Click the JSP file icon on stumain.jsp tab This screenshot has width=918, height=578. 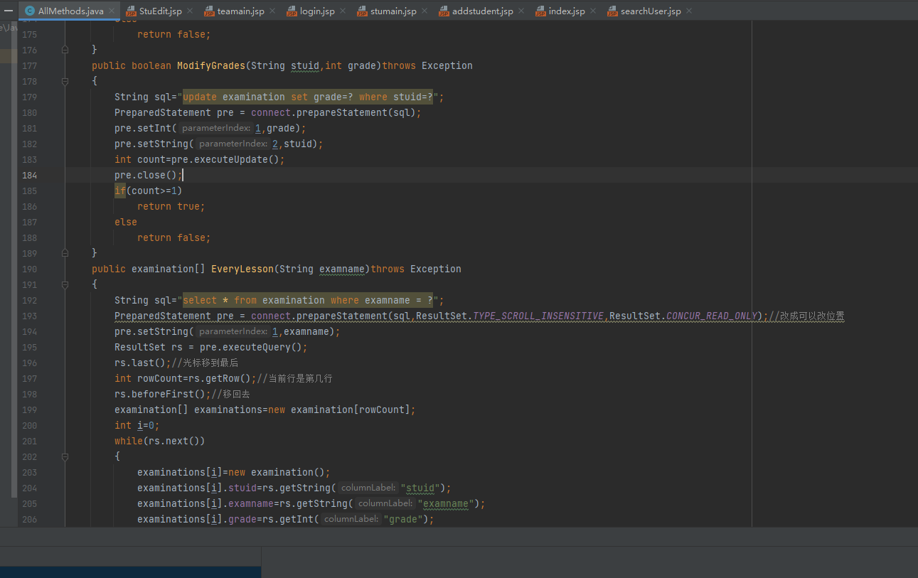363,11
